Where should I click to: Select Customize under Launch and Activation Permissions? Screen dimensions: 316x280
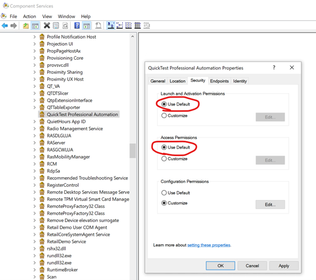(164, 116)
